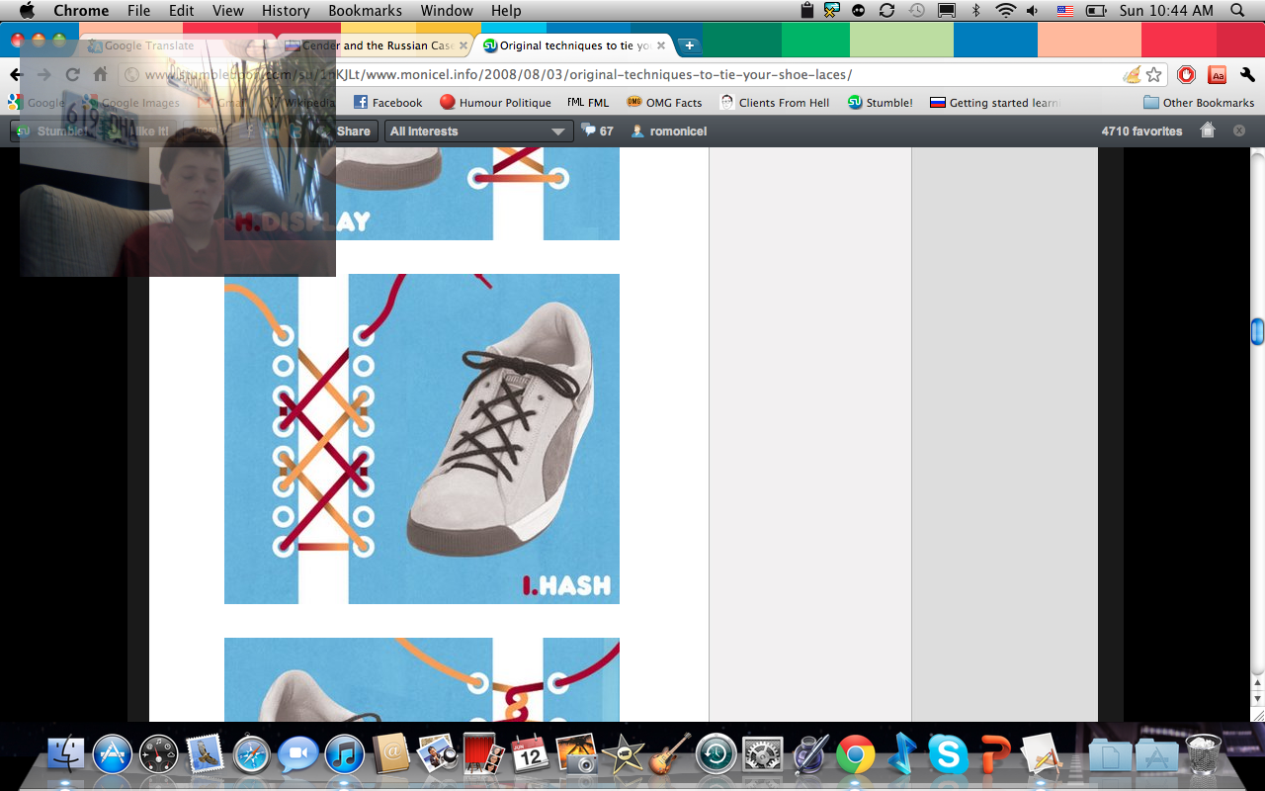The image size is (1265, 791).
Task: Open the FML bookmark
Action: point(588,102)
